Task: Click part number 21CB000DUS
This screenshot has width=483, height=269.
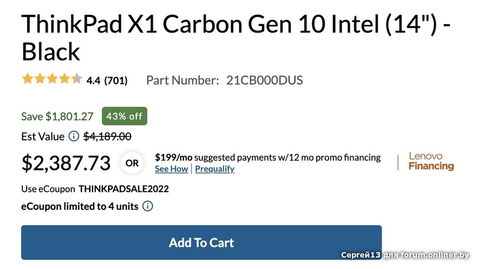Action: point(264,80)
